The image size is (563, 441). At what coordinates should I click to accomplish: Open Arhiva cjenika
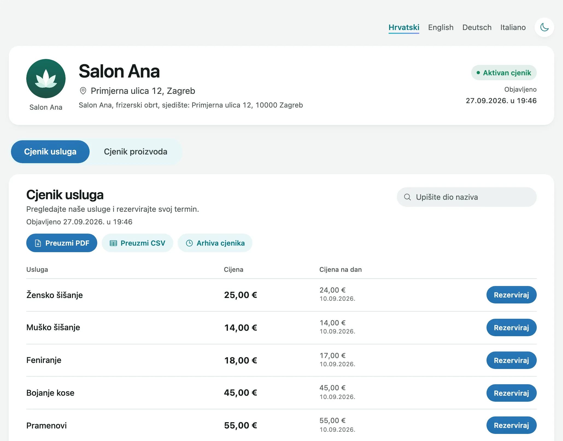tap(215, 243)
